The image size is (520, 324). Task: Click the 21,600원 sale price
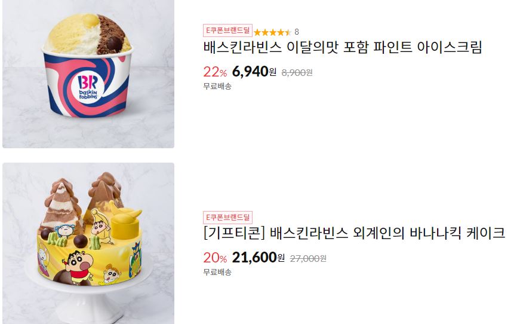coord(259,257)
